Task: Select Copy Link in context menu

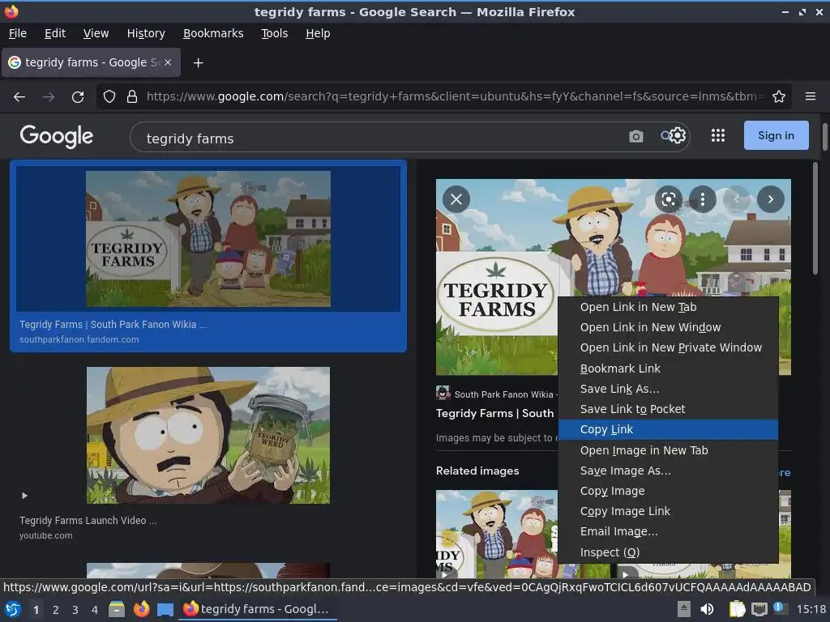Action: [x=668, y=429]
